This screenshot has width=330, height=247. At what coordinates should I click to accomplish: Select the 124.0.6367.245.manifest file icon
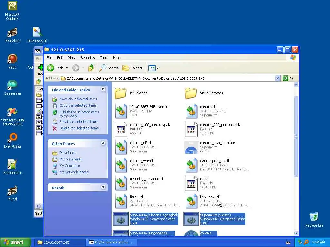pyautogui.click(x=121, y=111)
